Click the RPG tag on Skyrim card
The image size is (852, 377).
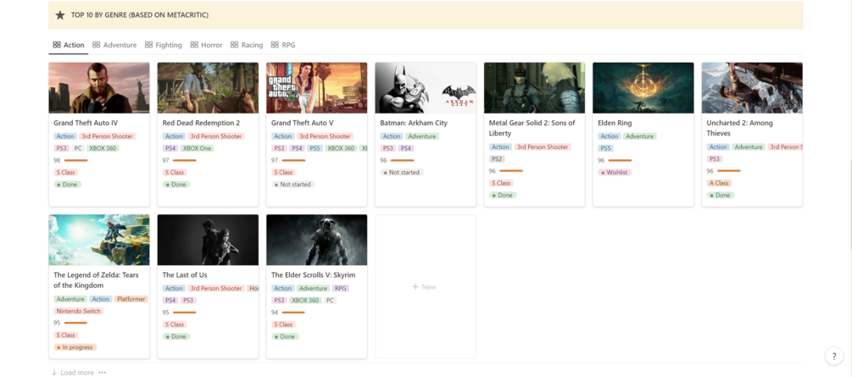pyautogui.click(x=340, y=288)
